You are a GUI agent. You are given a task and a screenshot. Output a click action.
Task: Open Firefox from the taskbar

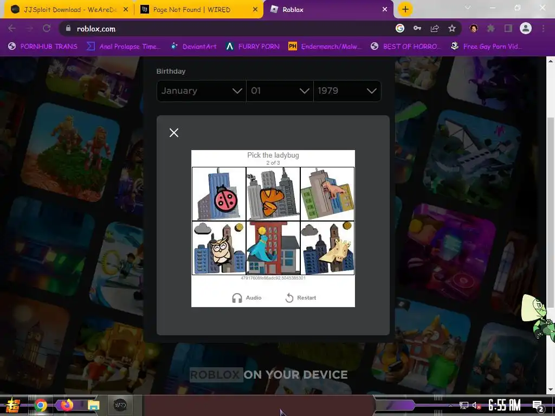tap(67, 405)
